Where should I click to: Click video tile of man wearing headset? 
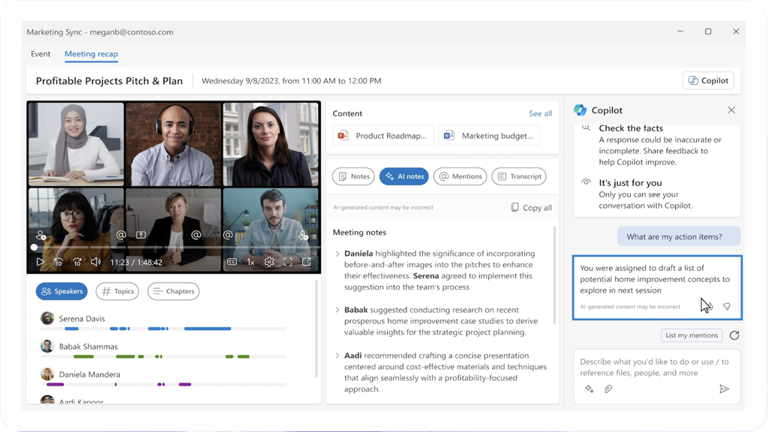click(173, 144)
